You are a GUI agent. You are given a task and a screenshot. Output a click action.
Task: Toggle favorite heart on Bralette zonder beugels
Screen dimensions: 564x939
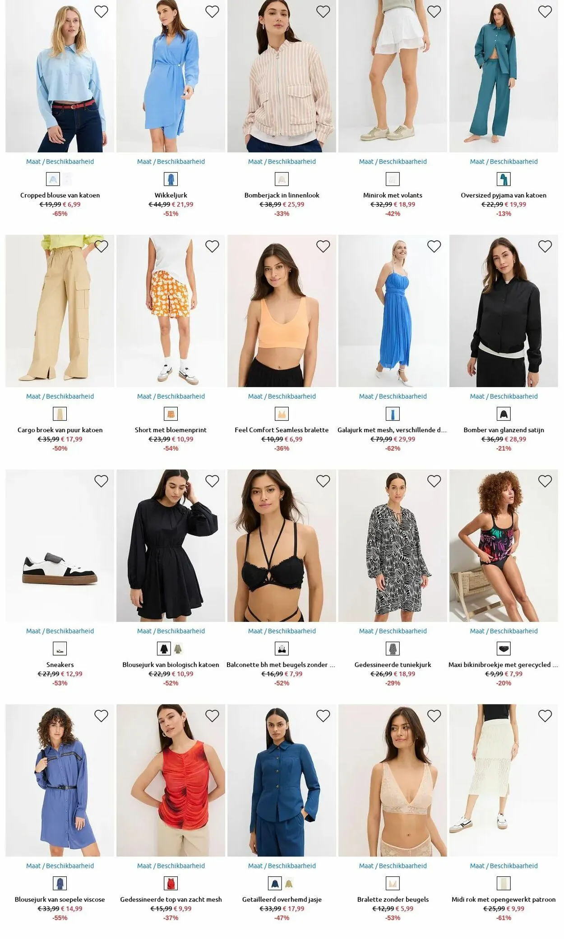[434, 716]
